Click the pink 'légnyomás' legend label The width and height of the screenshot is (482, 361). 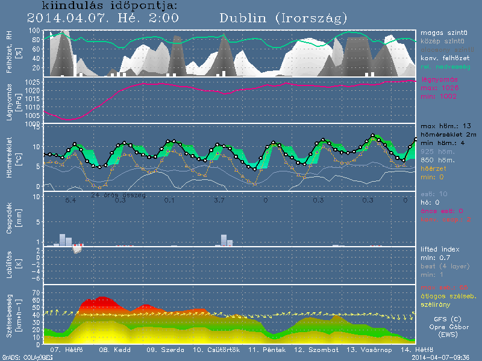(439, 79)
